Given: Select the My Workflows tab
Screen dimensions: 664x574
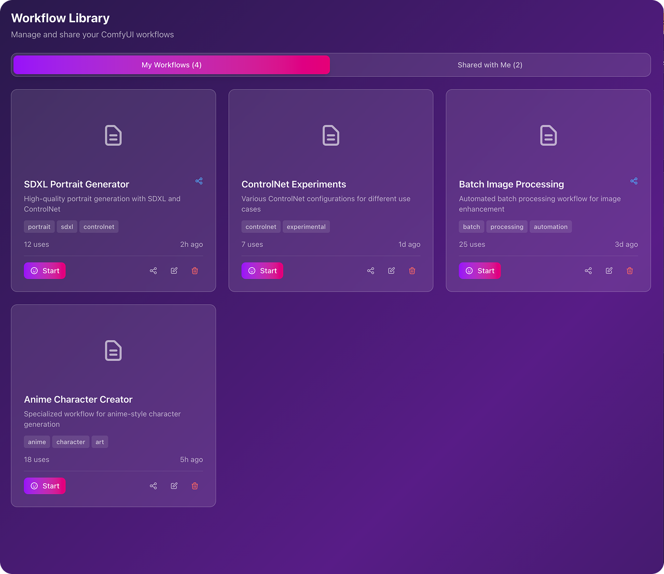Looking at the screenshot, I should click(x=171, y=65).
